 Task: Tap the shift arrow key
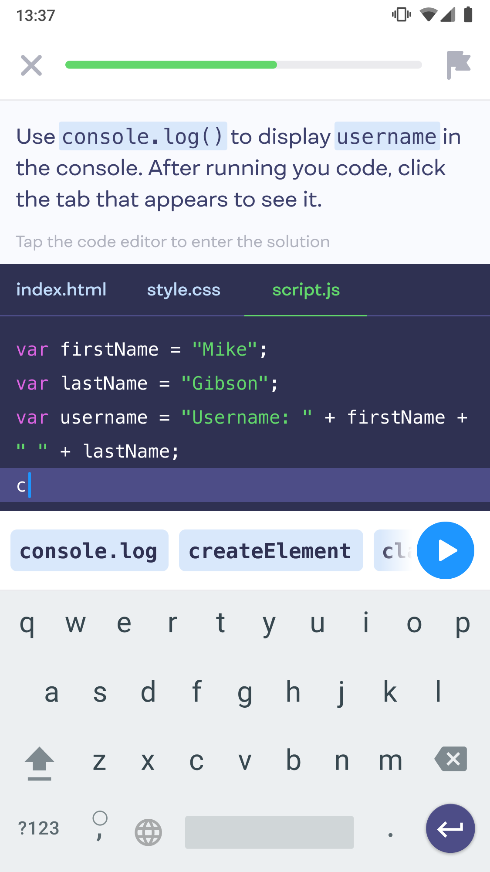click(40, 763)
